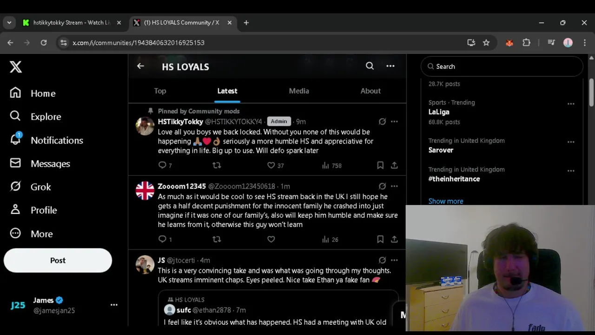Open Chrome three-dot menu
595x335 pixels.
pos(585,43)
